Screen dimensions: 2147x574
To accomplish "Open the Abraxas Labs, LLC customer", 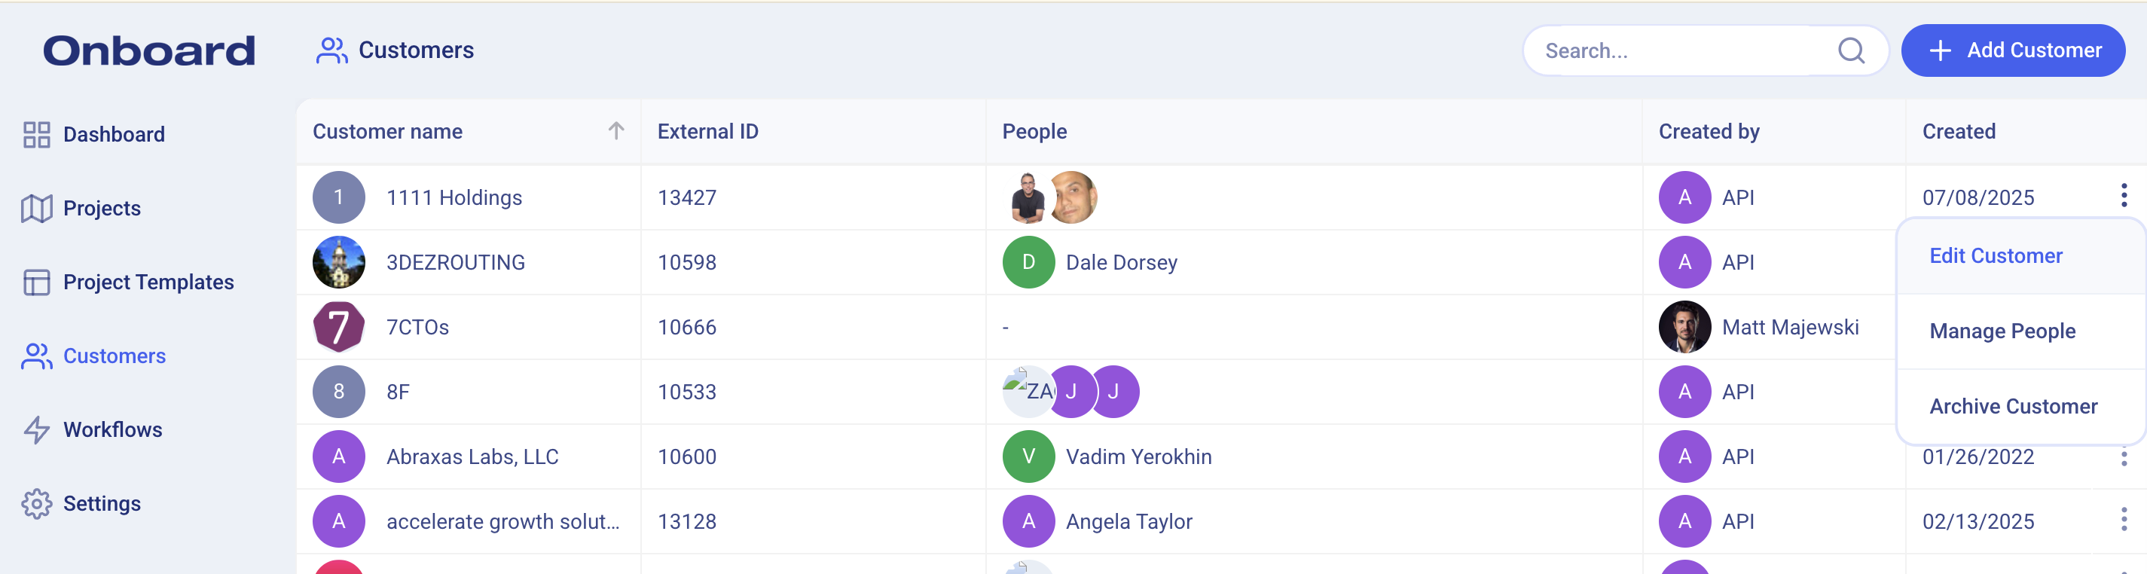I will pyautogui.click(x=472, y=456).
